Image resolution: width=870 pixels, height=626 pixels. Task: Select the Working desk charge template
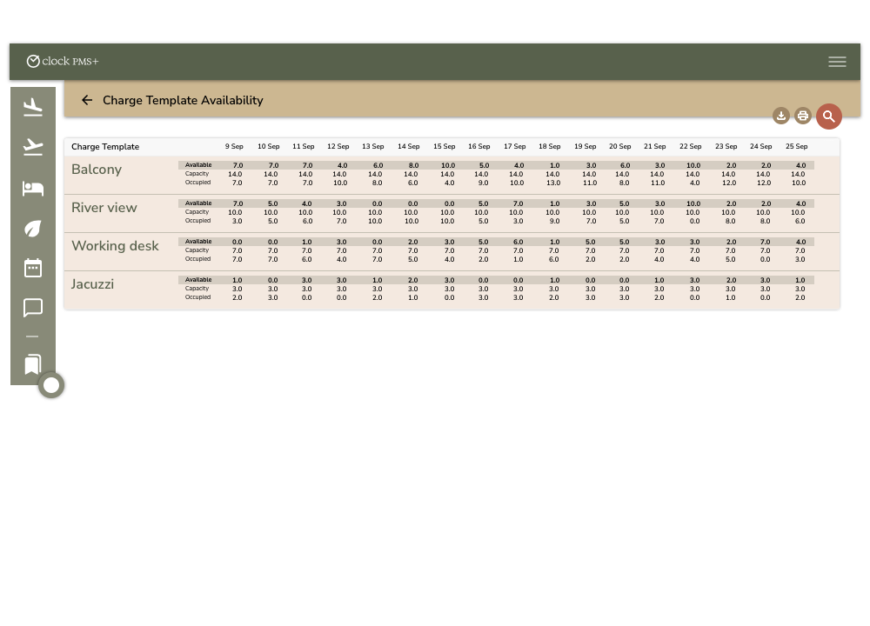click(x=115, y=246)
